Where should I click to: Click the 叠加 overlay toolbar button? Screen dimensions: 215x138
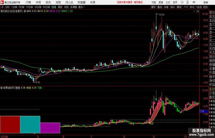[x=160, y=7]
